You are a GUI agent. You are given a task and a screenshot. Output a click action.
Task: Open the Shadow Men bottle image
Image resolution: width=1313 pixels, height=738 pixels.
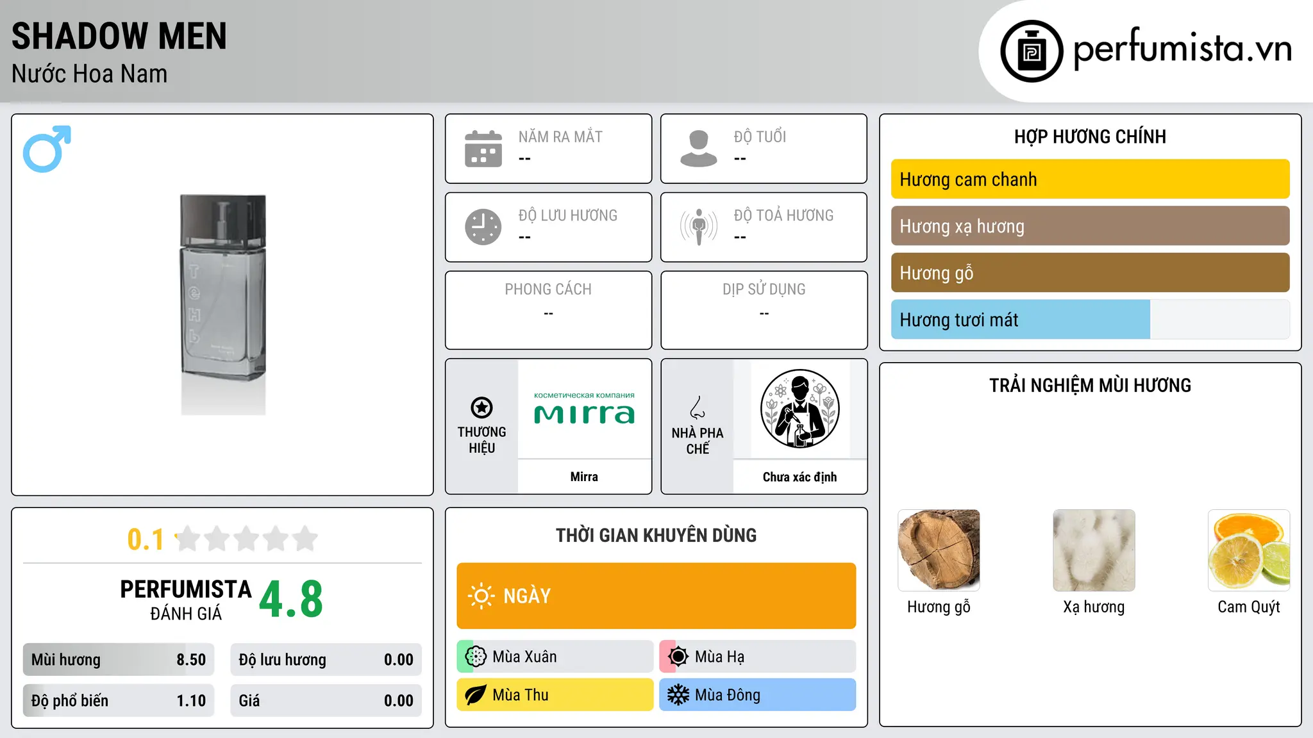pyautogui.click(x=223, y=304)
